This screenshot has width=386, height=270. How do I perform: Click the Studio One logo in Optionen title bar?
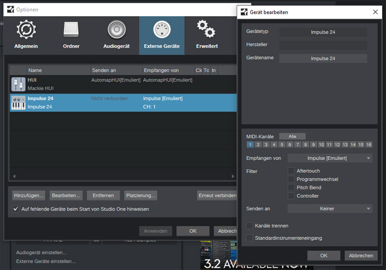pos(9,9)
